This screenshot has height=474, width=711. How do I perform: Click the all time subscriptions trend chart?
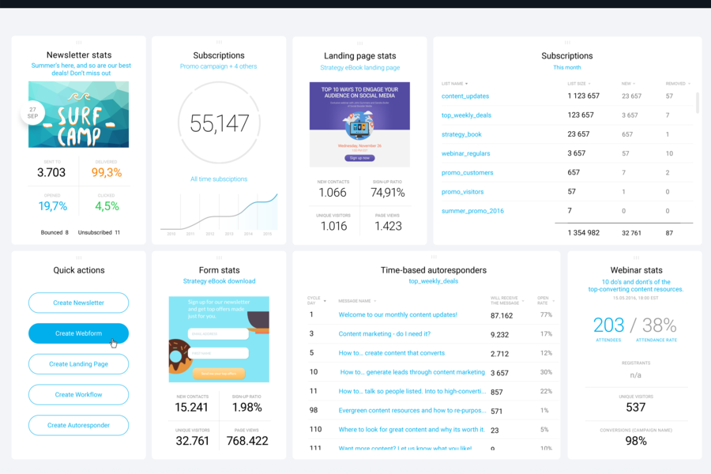click(219, 210)
